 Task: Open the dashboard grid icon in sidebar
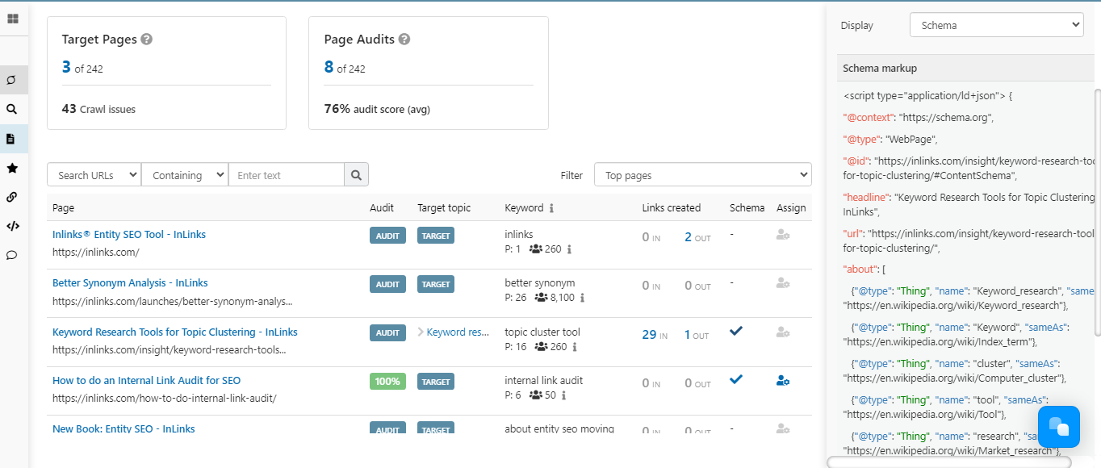(x=12, y=19)
